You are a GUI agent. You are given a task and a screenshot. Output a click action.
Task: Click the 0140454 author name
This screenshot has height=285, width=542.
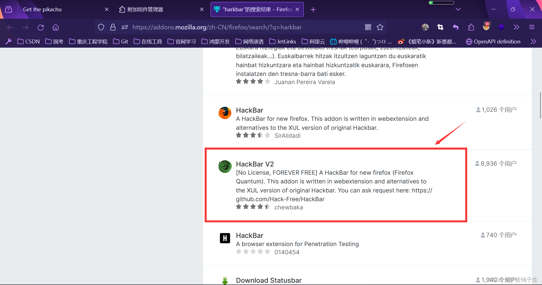pyautogui.click(x=287, y=252)
